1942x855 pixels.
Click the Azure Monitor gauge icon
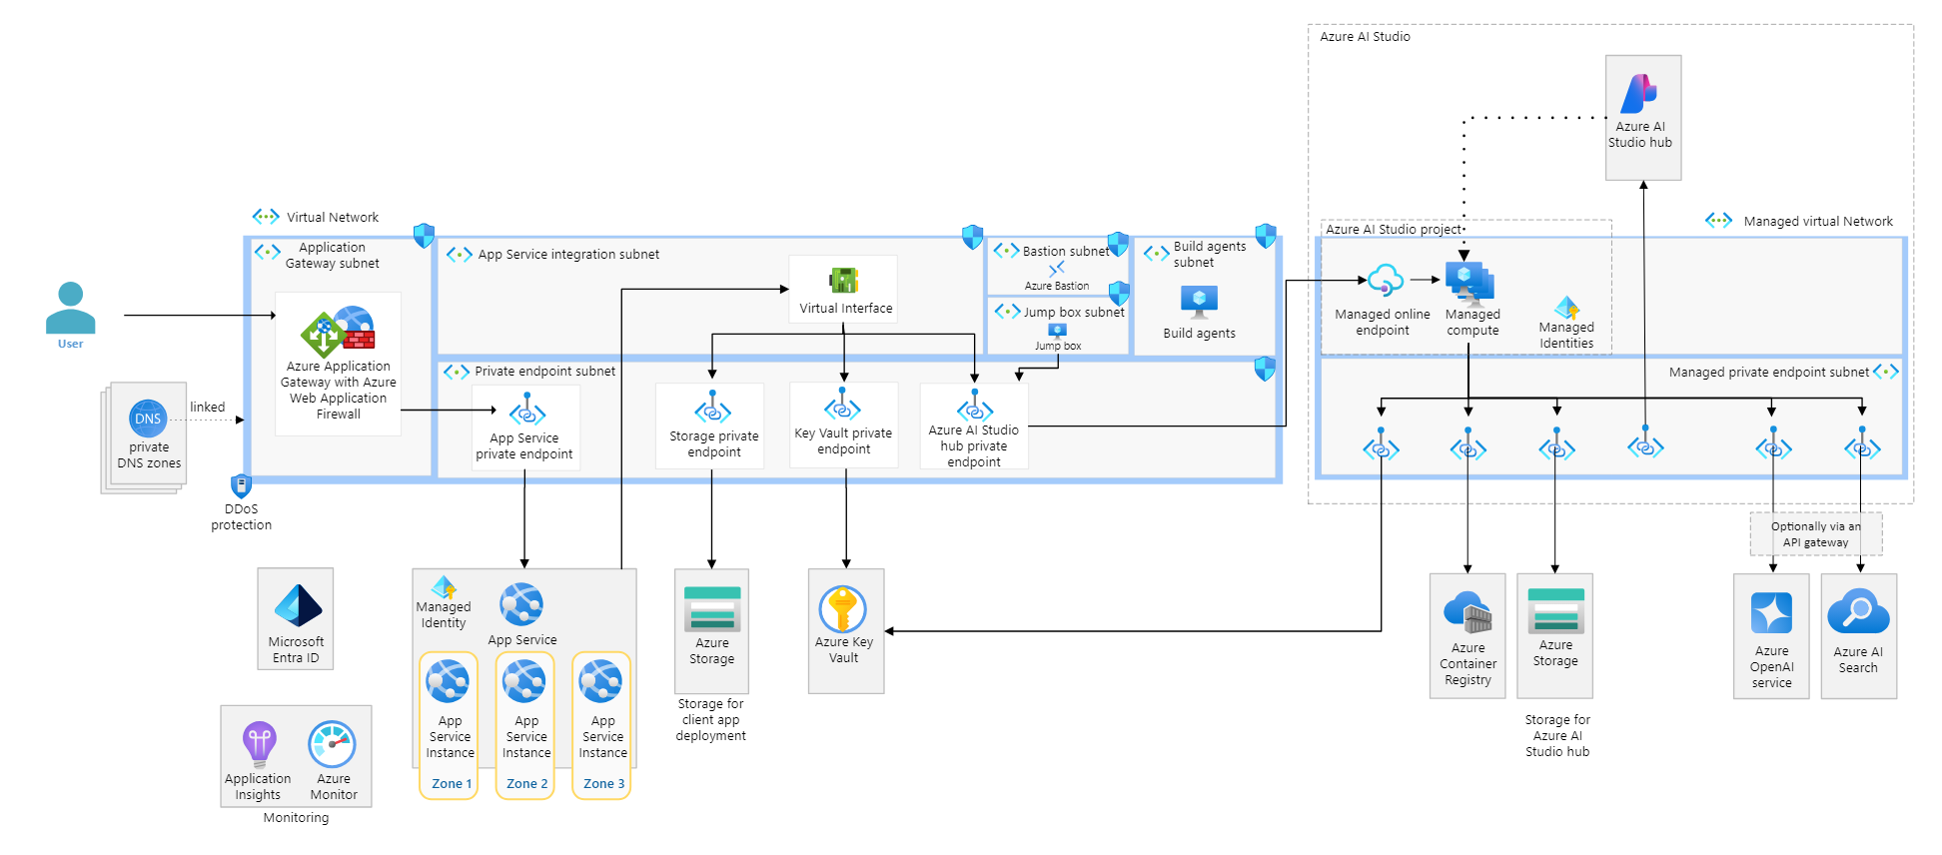pos(333,744)
